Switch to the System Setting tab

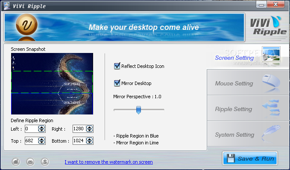point(248,134)
